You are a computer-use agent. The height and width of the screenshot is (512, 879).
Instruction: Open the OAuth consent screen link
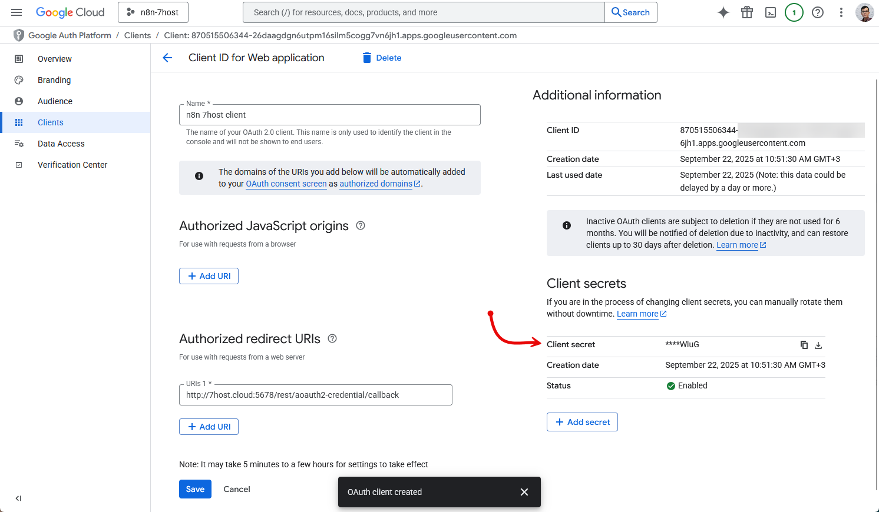pos(286,184)
